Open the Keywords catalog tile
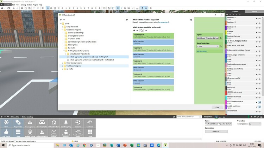 [18, 123]
